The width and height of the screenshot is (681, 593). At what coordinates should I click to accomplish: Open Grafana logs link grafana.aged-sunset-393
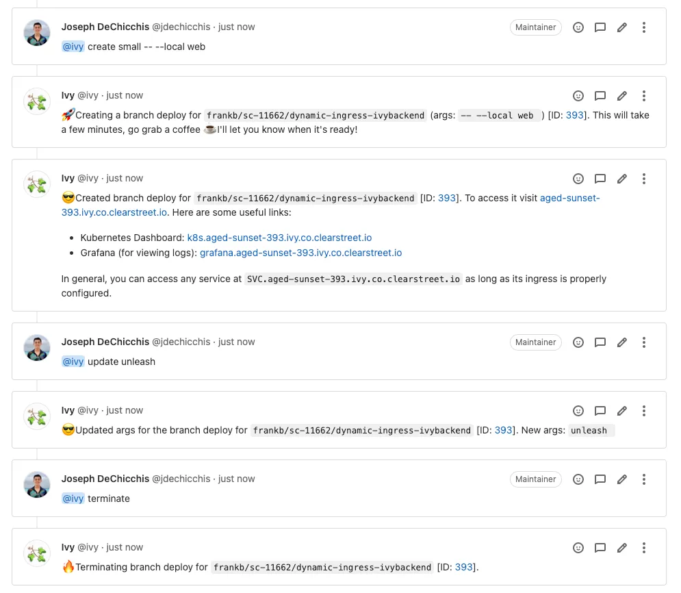click(300, 253)
